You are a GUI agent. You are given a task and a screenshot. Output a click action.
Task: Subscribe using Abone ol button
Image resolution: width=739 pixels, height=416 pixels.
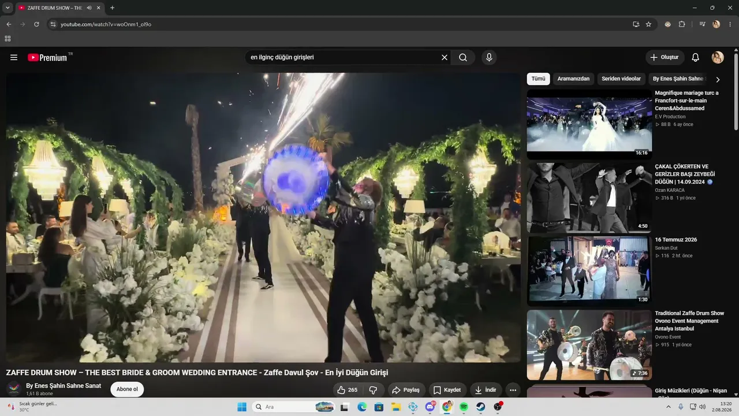(x=127, y=389)
